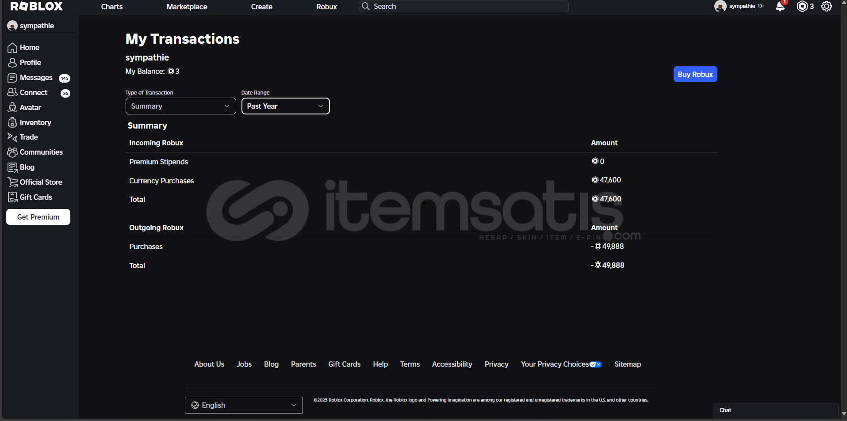Click the Your Privacy Choices toggle icon
Image resolution: width=847 pixels, height=421 pixels.
pos(596,364)
